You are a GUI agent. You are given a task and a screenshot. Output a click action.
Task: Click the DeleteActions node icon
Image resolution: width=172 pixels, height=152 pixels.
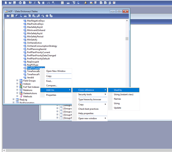coord(21,93)
